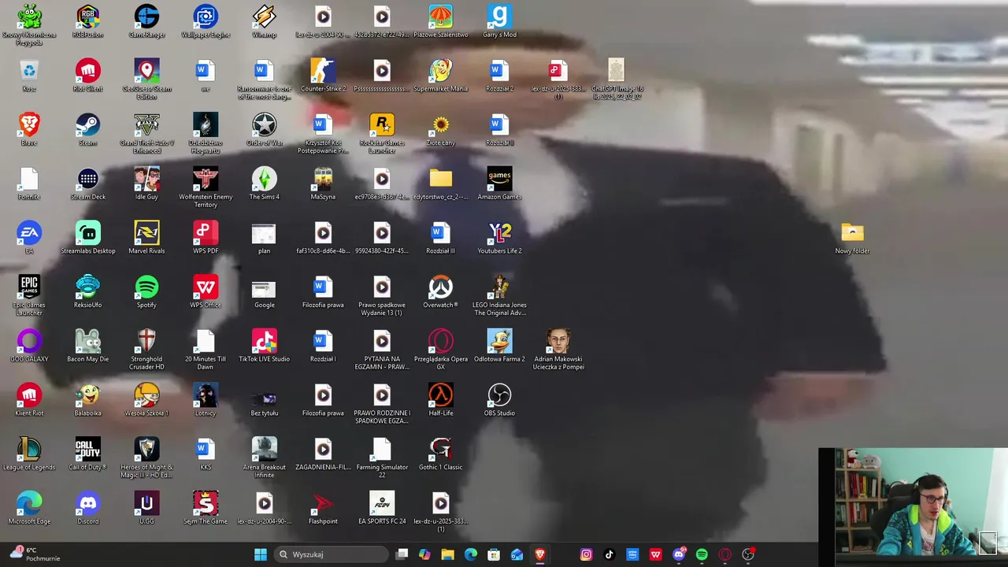The width and height of the screenshot is (1008, 567).
Task: Open the Streamlabs Desktop shortcut
Action: pyautogui.click(x=87, y=238)
